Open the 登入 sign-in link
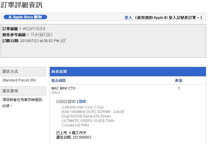208x144 pixels. (x=128, y=17)
